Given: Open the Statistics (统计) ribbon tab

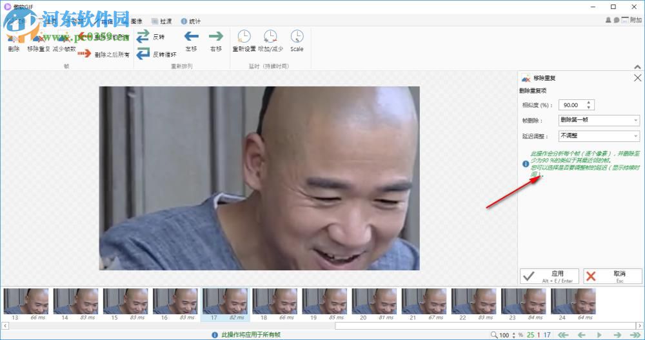Looking at the screenshot, I should [191, 21].
